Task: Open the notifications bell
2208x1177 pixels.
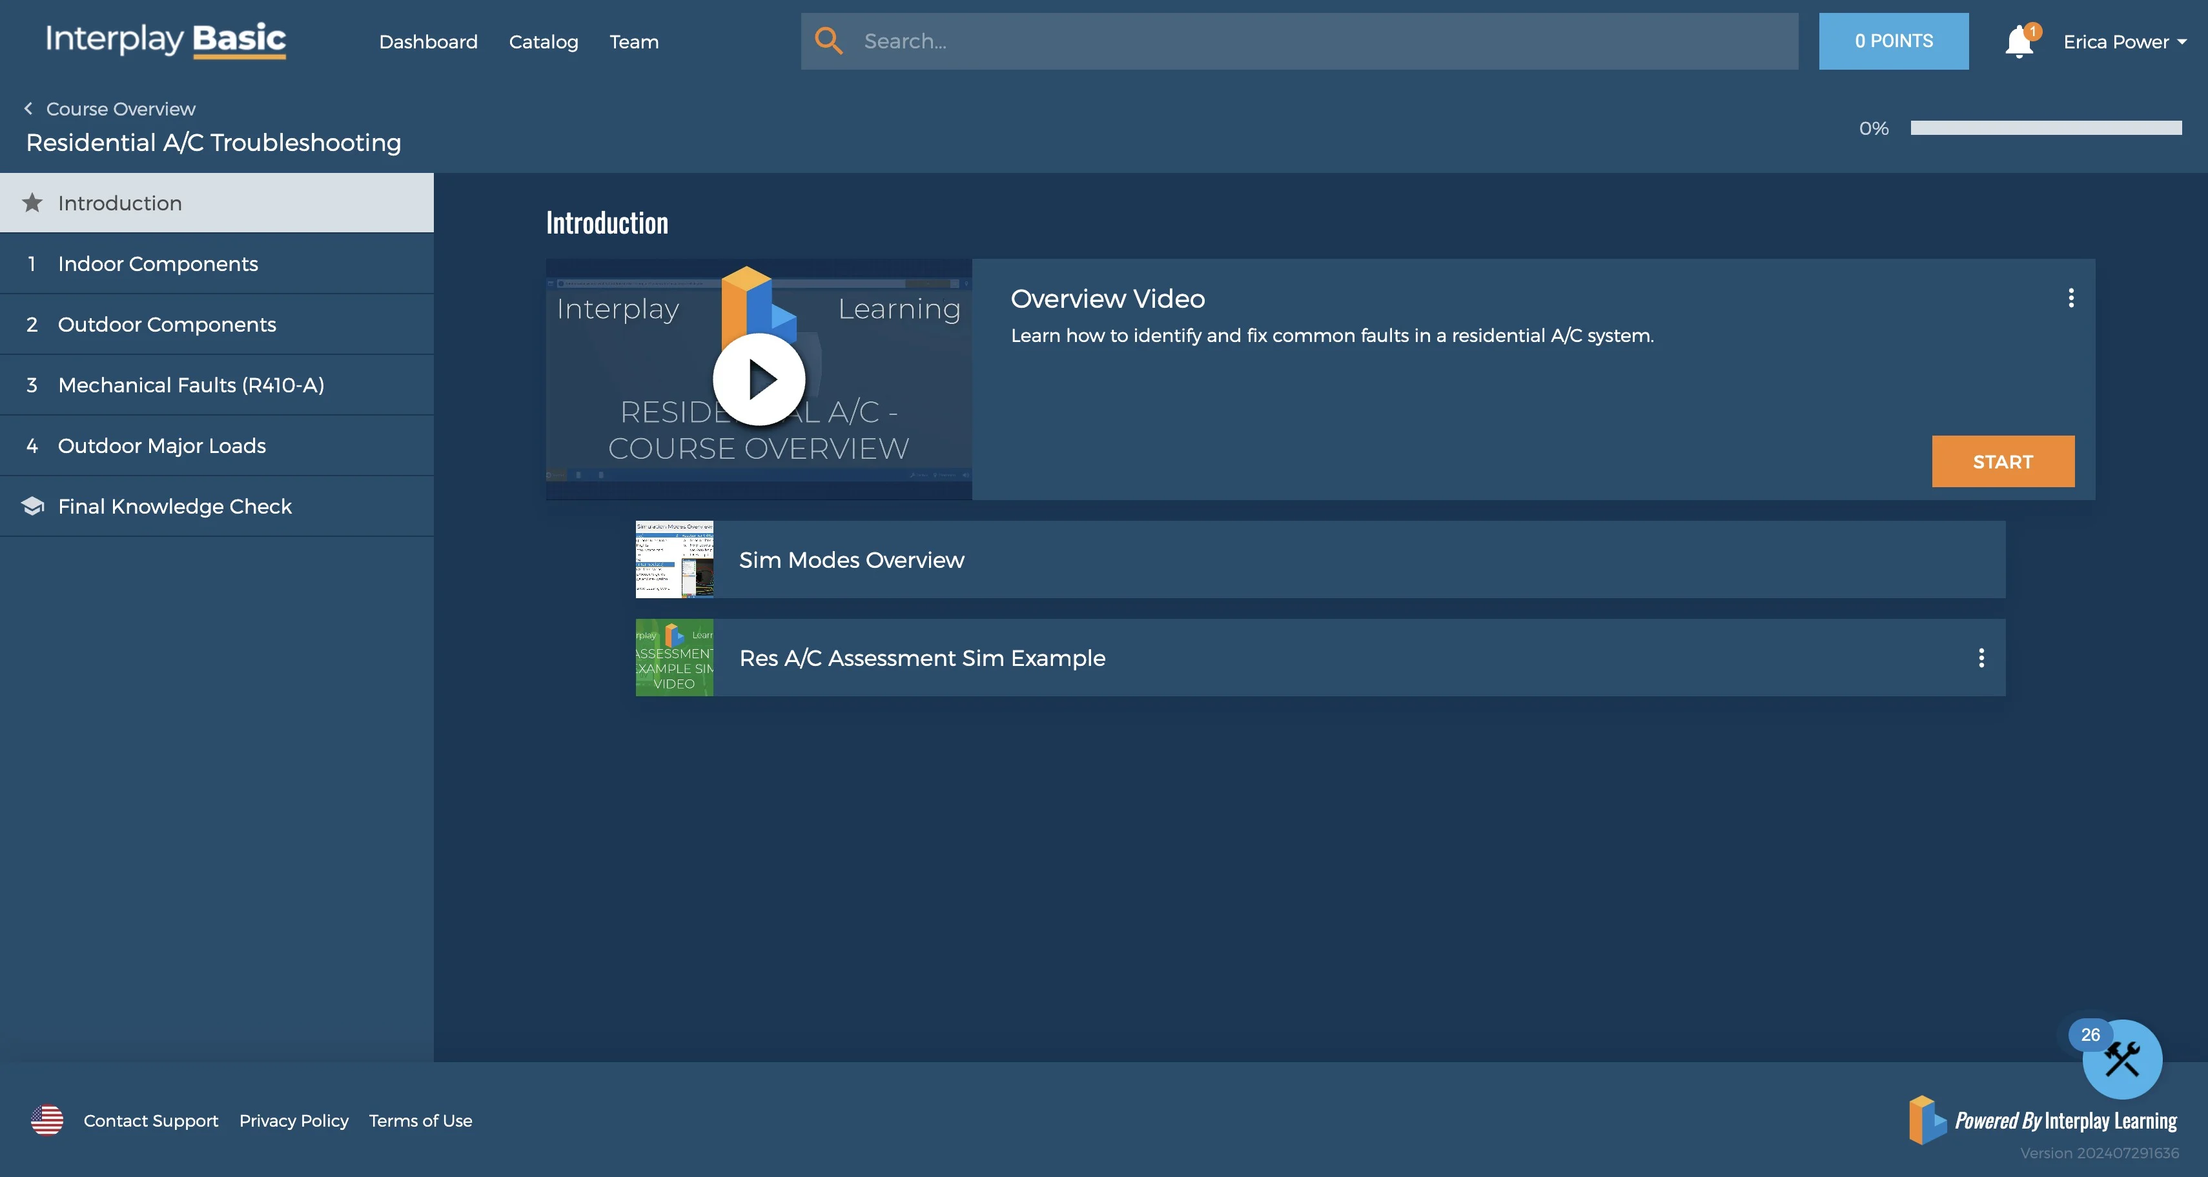Action: tap(2019, 42)
